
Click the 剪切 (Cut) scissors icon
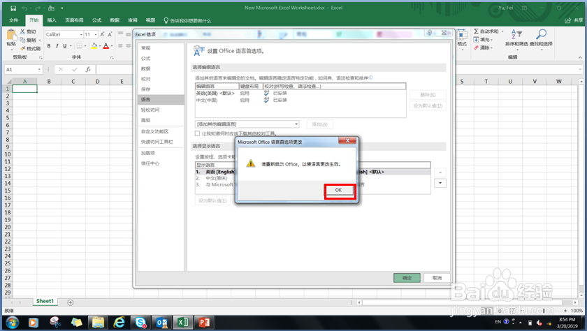pyautogui.click(x=23, y=32)
